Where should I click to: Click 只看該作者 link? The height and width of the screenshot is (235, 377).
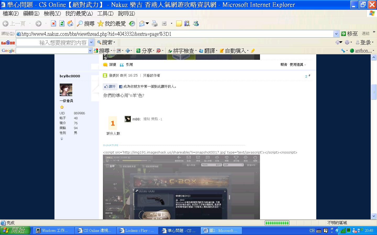pyautogui.click(x=152, y=75)
